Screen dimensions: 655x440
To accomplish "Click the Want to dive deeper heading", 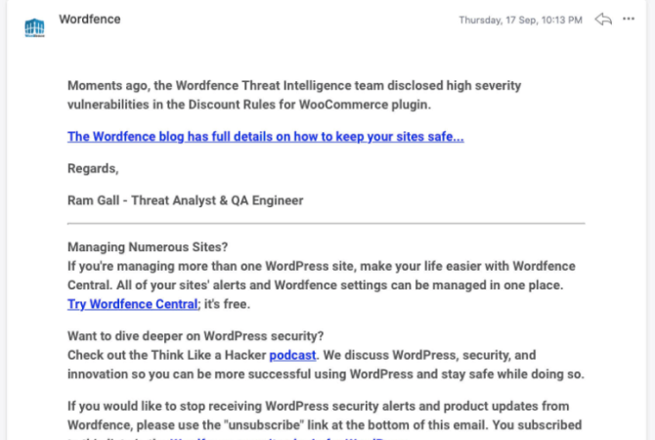I will coord(196,336).
